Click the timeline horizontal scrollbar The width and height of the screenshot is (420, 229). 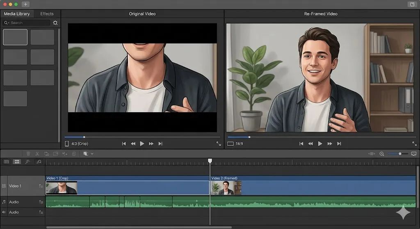click(139, 227)
